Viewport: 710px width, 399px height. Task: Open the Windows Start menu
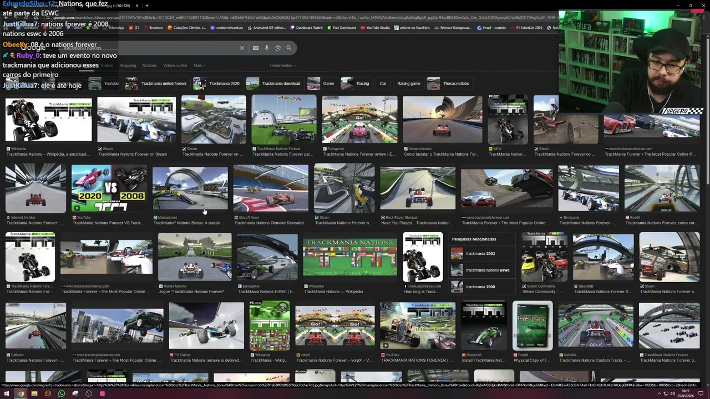click(x=7, y=393)
